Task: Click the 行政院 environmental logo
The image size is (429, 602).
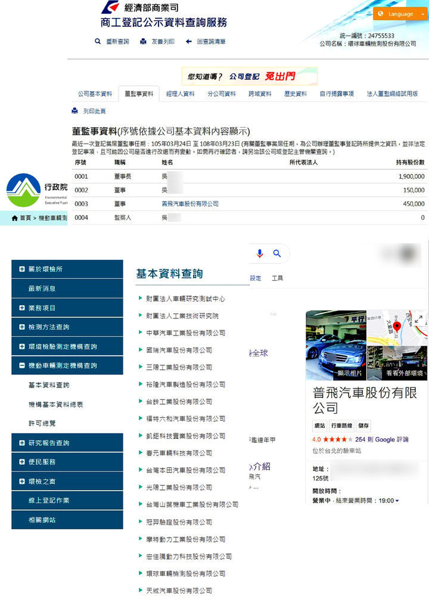Action: (x=23, y=190)
